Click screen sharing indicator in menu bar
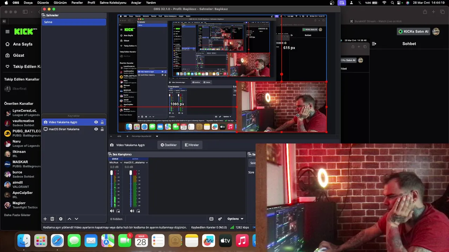Image resolution: width=449 pixels, height=252 pixels. coord(342,3)
